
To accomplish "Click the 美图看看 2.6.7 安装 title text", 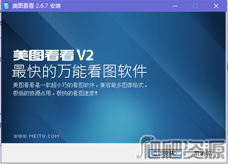I will (37, 6).
